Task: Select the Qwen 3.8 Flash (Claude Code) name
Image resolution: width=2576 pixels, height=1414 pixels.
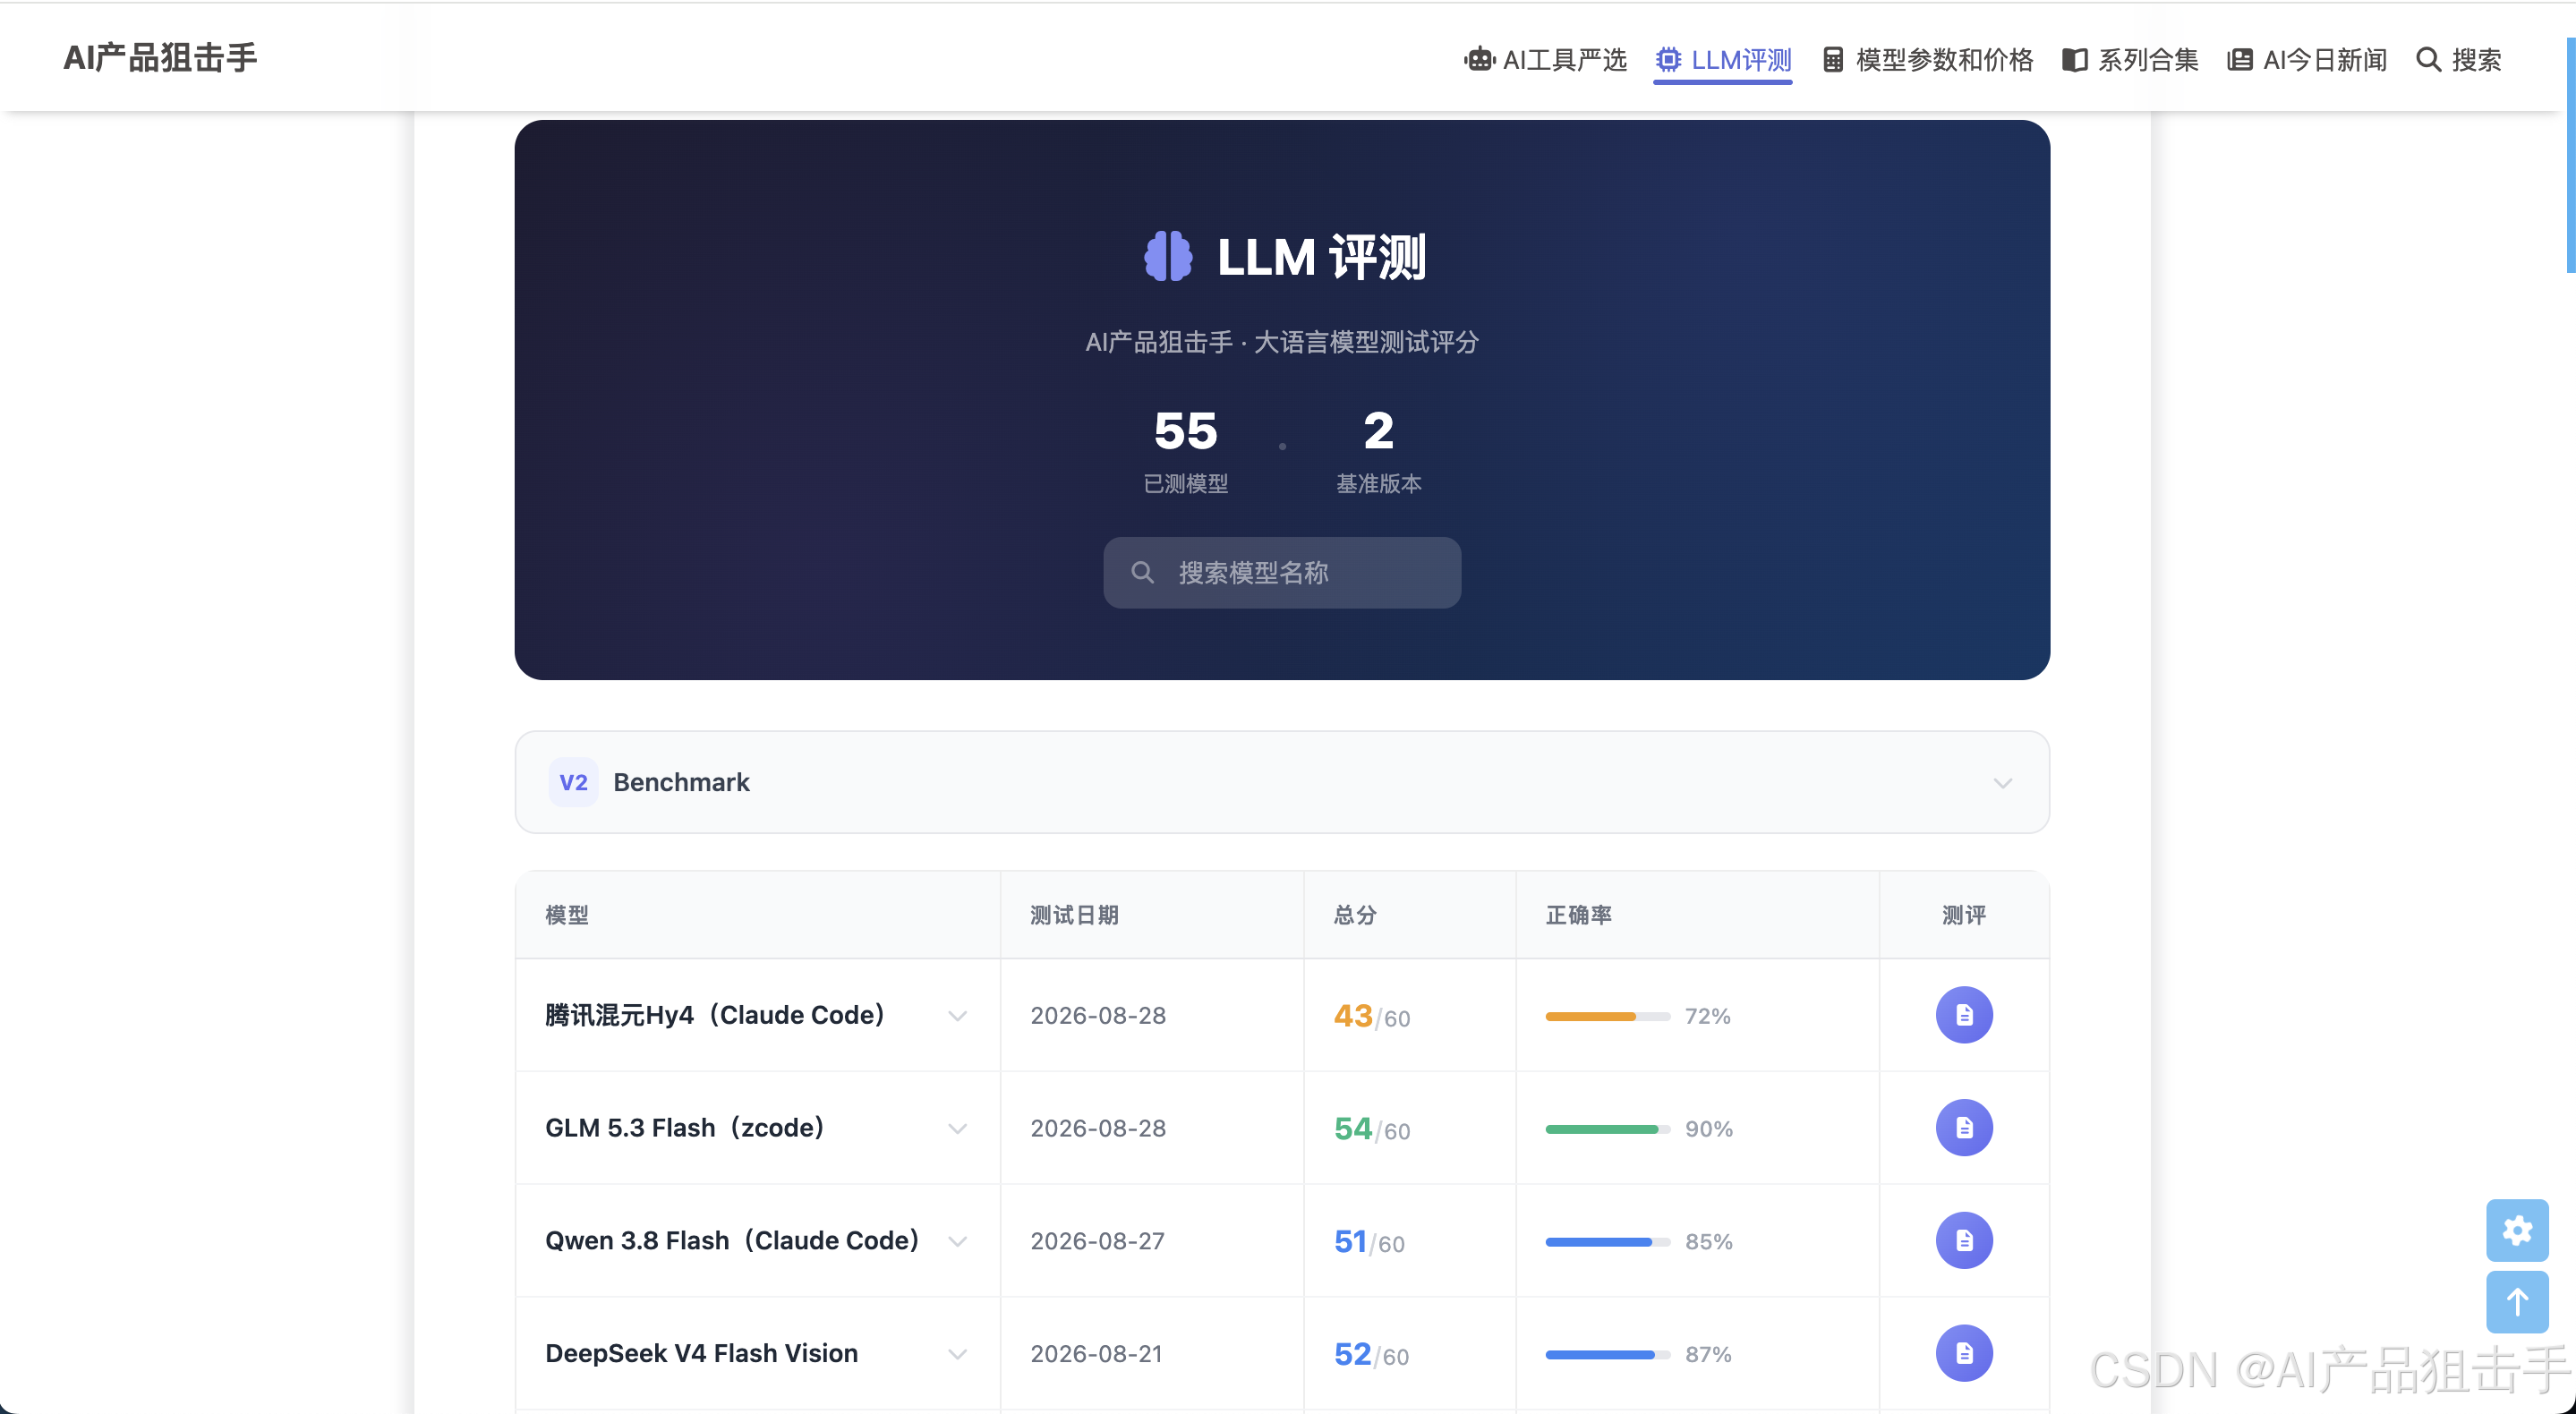Action: click(x=732, y=1241)
